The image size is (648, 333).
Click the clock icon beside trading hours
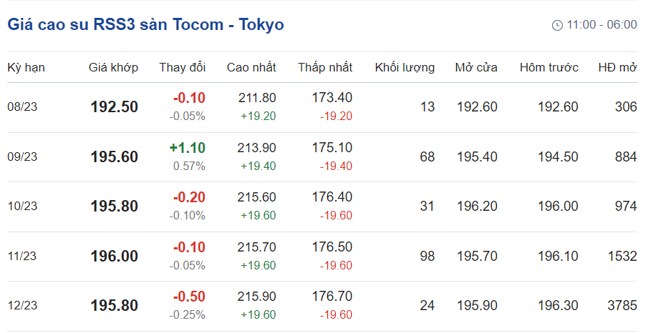pyautogui.click(x=558, y=25)
